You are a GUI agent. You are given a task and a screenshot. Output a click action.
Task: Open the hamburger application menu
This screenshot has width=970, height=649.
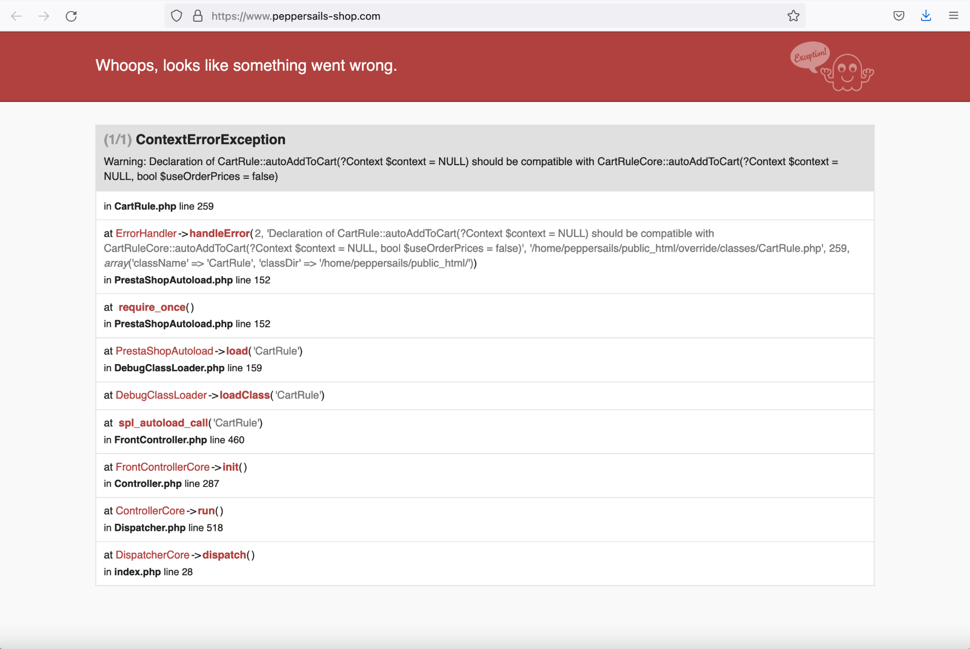click(953, 16)
